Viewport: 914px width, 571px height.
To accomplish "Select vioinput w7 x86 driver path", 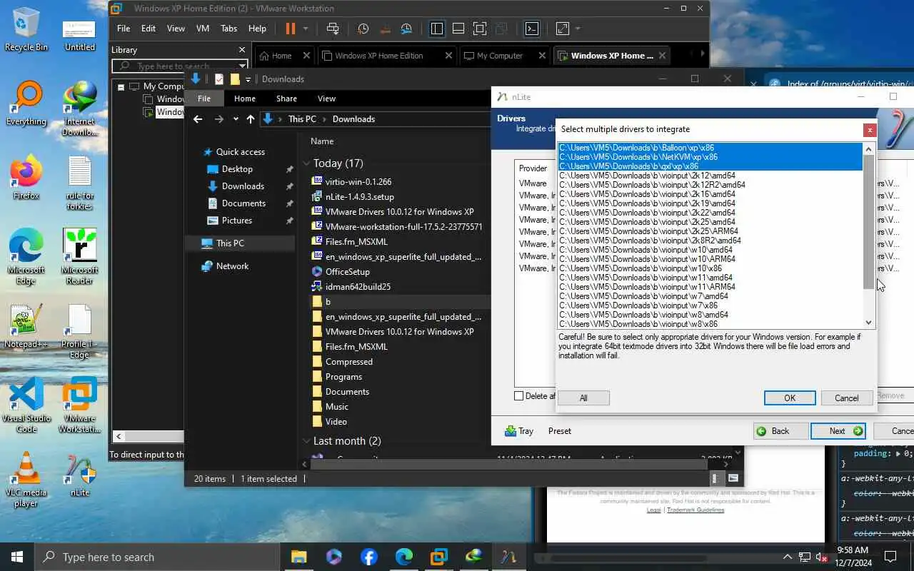I will pos(710,305).
